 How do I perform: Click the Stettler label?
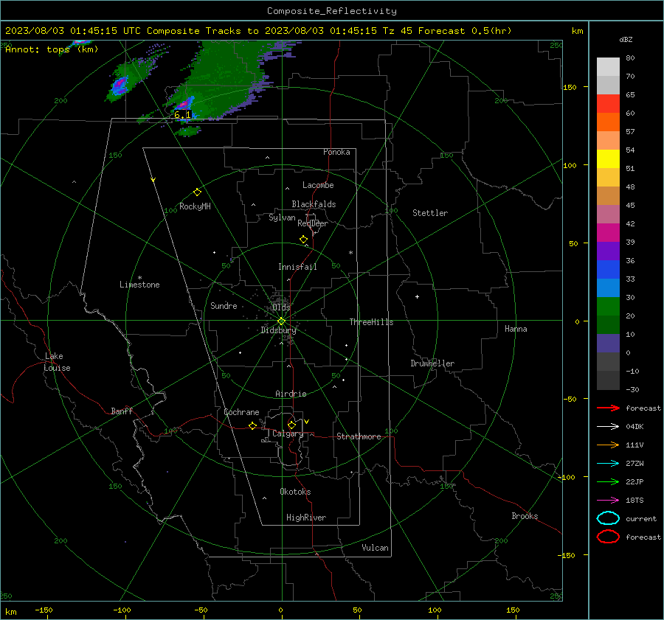[x=430, y=213]
